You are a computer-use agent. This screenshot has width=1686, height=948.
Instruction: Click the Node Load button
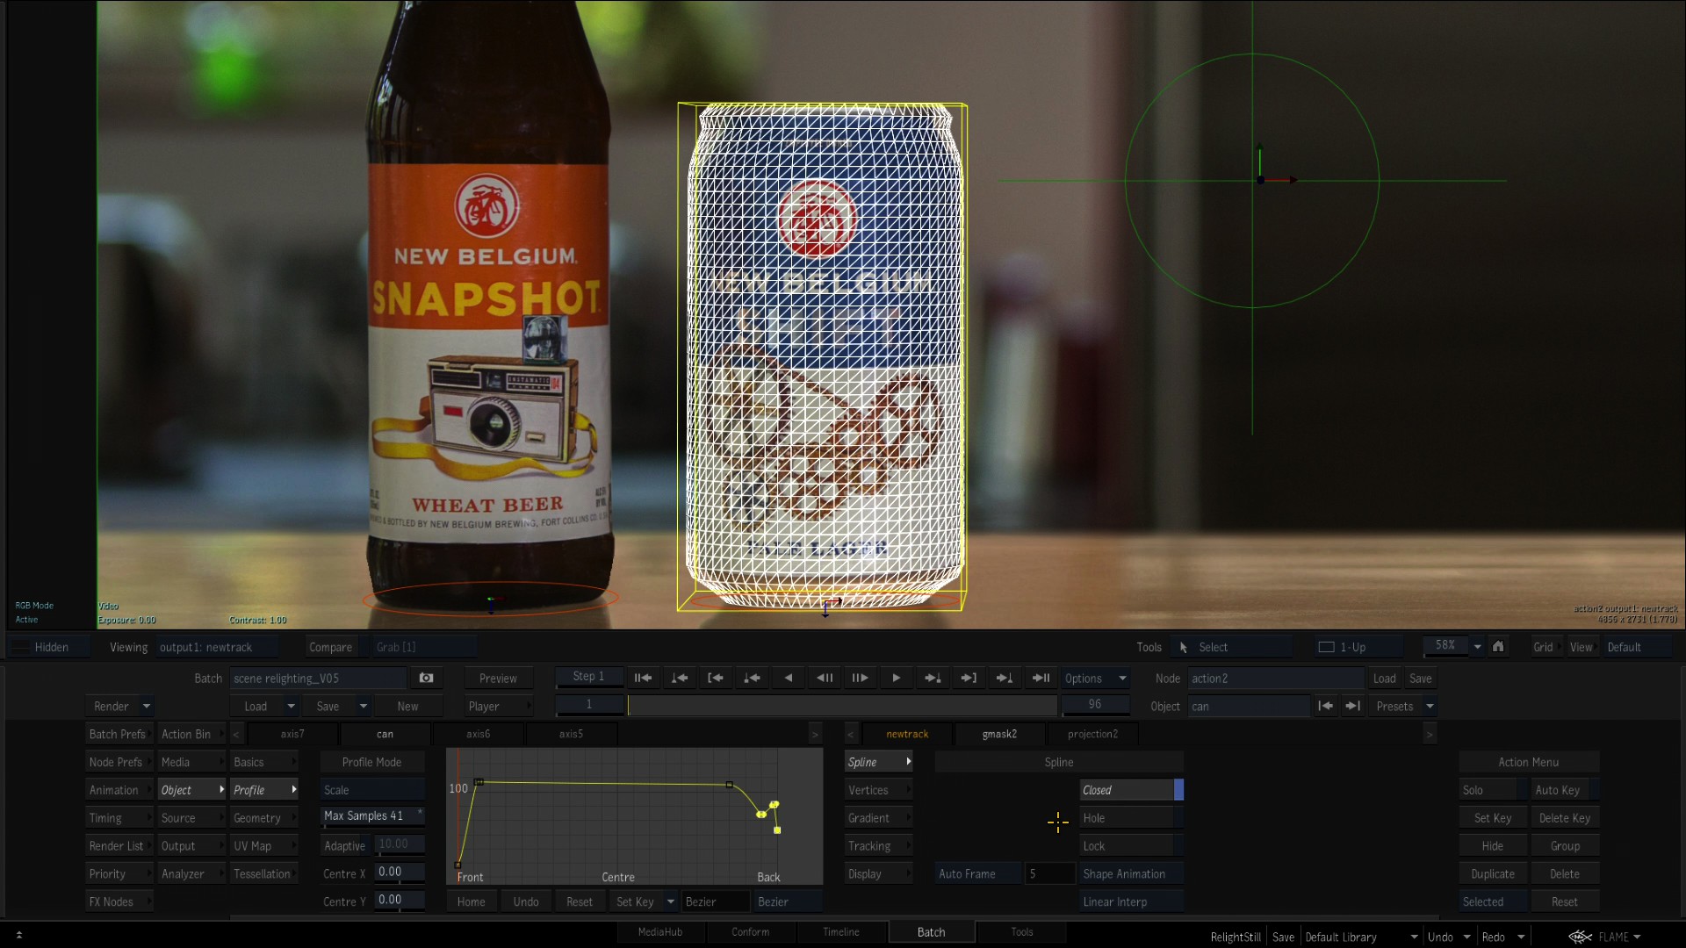[1384, 678]
